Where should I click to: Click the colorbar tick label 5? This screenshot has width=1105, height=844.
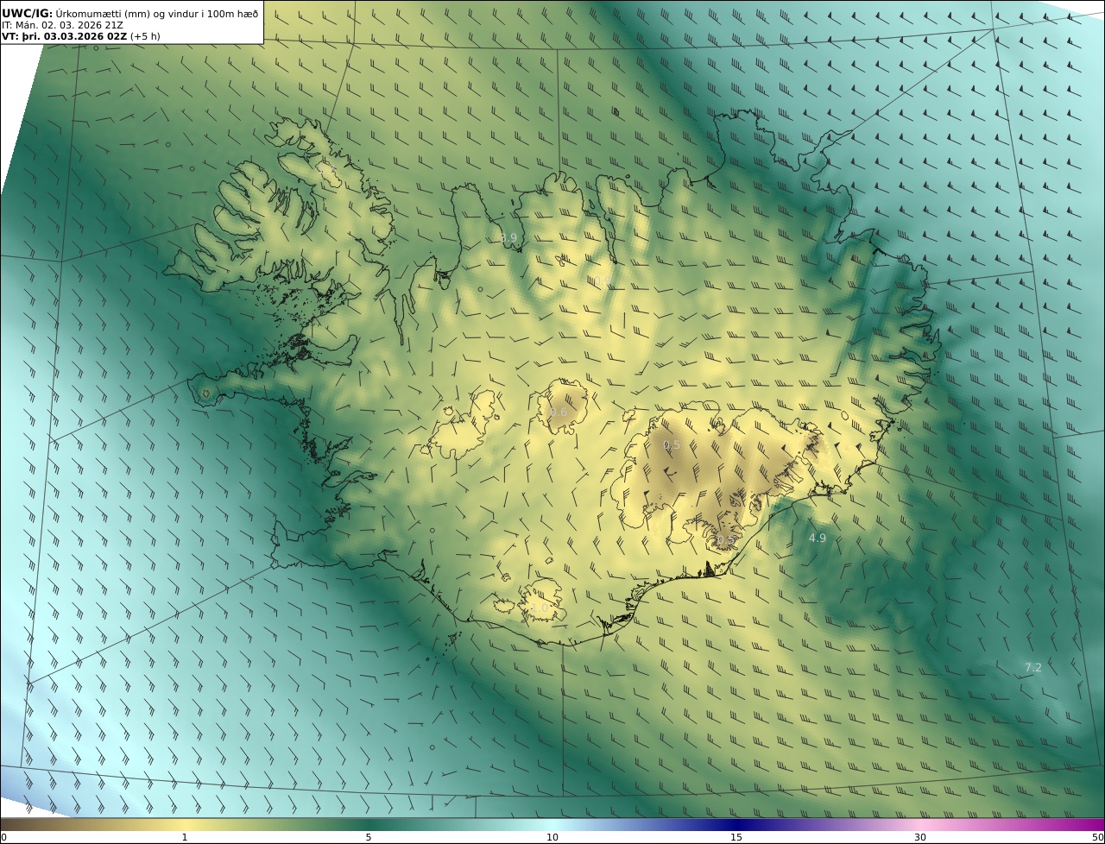tap(369, 837)
